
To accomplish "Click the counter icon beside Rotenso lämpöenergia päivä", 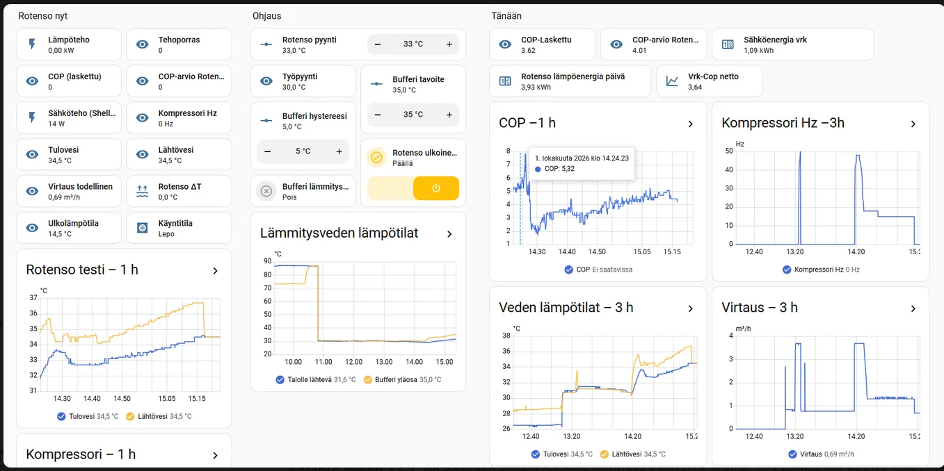I will 505,81.
